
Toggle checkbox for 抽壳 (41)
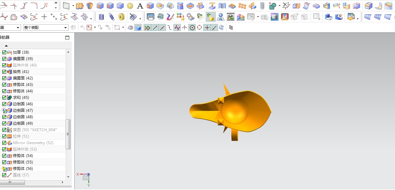click(x=4, y=72)
